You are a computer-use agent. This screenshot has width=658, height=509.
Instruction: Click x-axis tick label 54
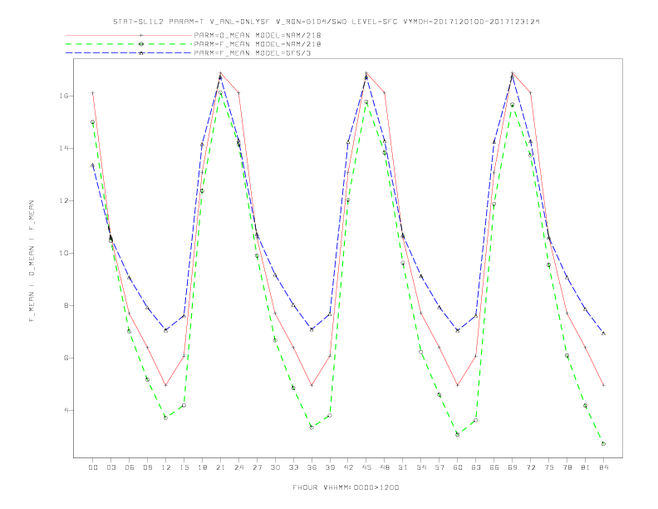click(x=421, y=467)
